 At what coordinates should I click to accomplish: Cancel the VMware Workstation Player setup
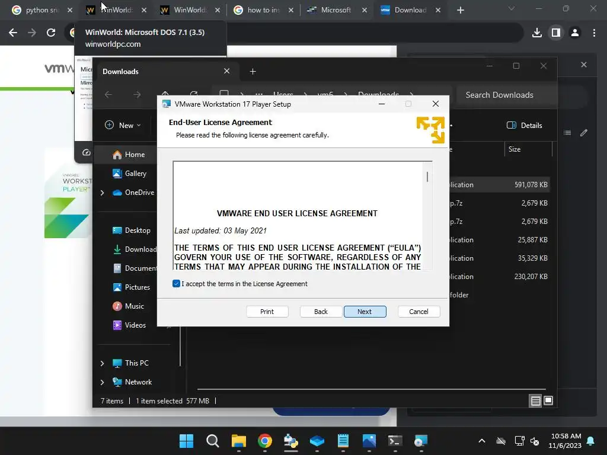[x=418, y=312]
